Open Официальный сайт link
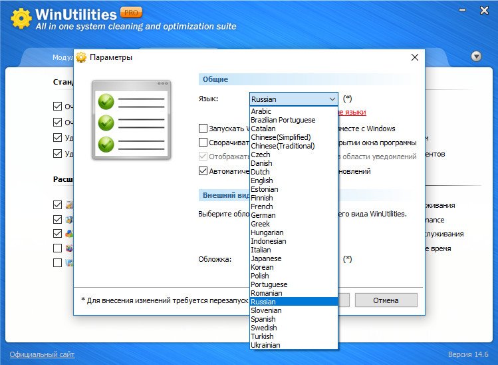498x365 pixels. click(42, 354)
